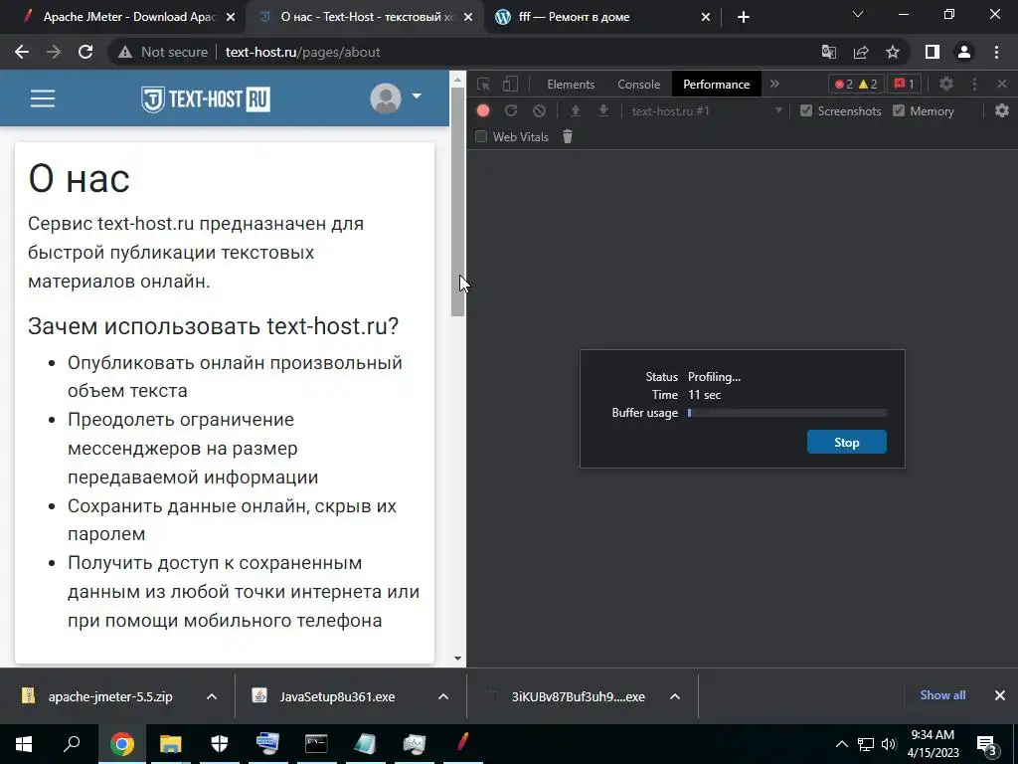Click the Not secure warning indicator
The width and height of the screenshot is (1018, 764).
click(162, 52)
